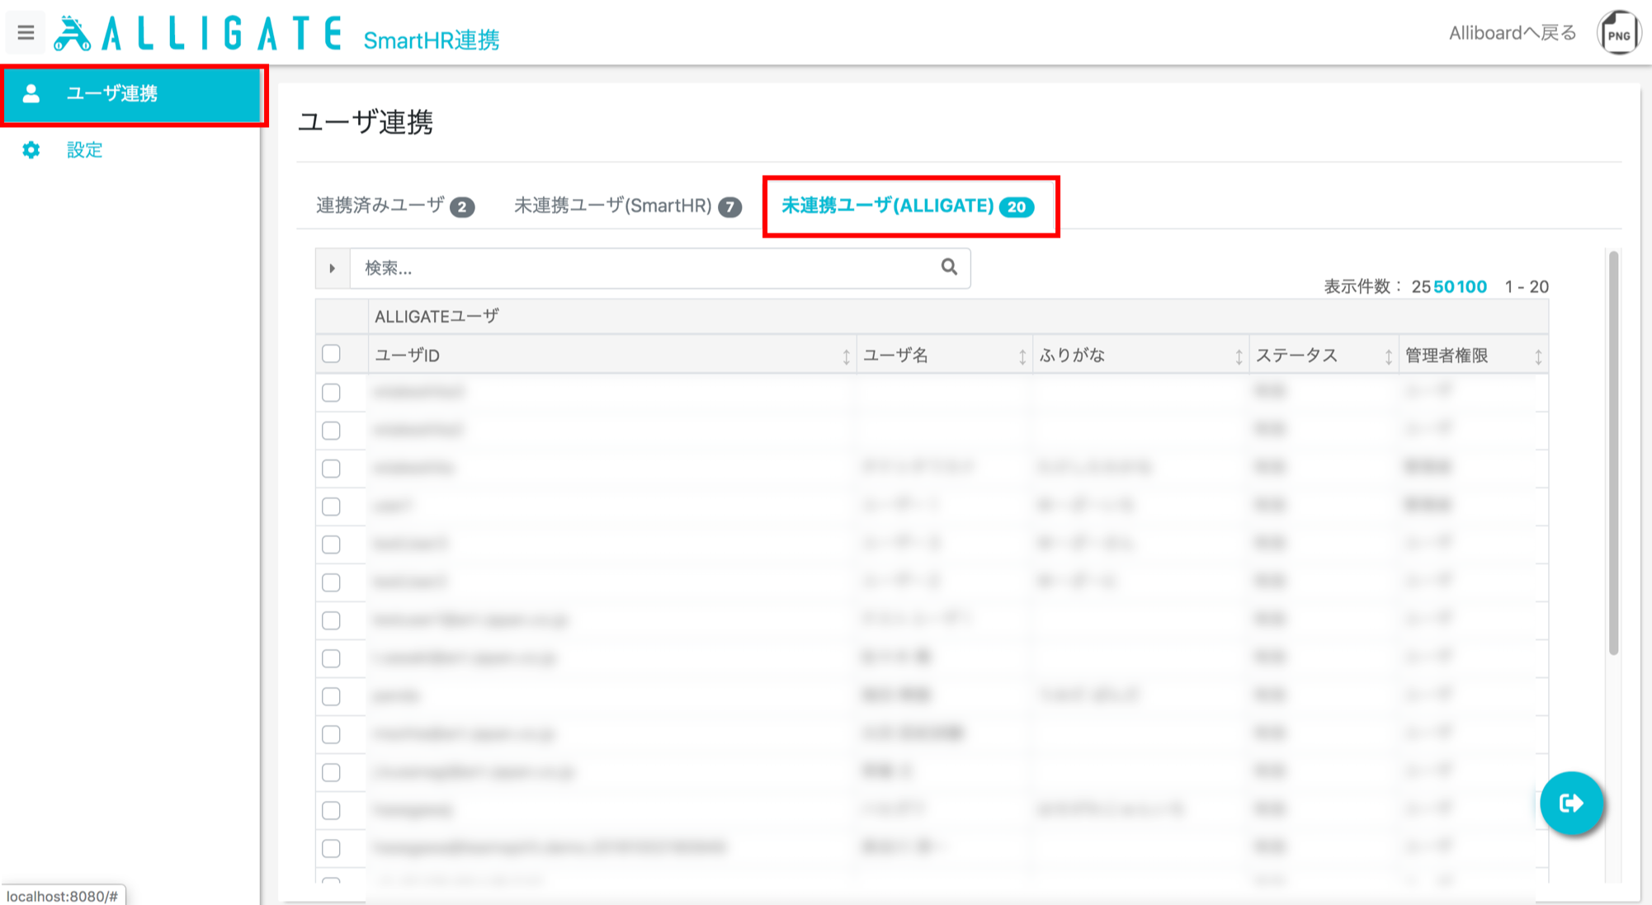Toggle the select-all header checkbox
The image size is (1652, 905).
(x=331, y=354)
